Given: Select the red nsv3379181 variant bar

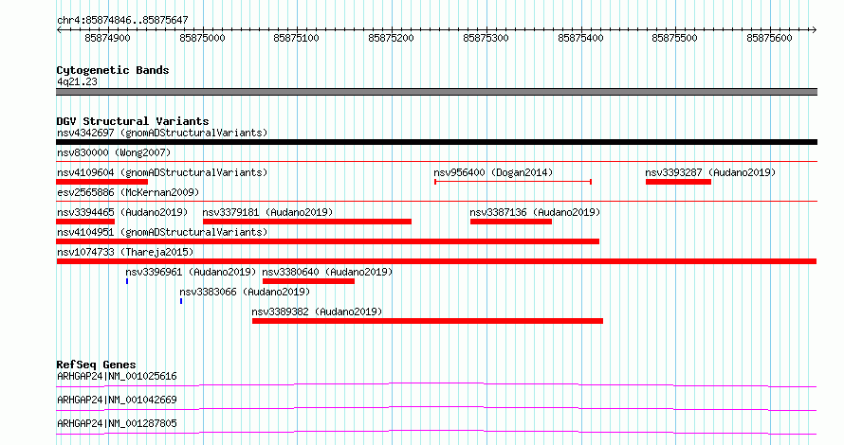Looking at the screenshot, I should 307,222.
